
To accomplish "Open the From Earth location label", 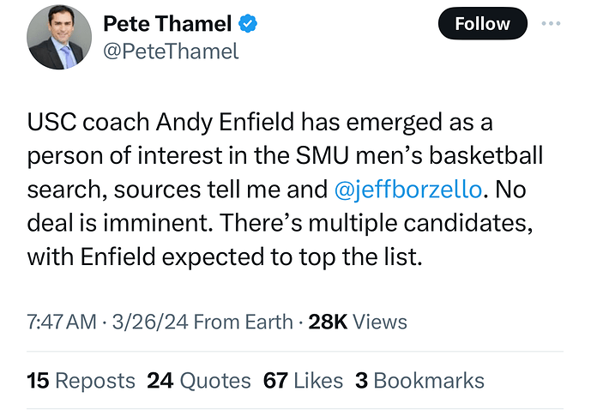I will [x=243, y=323].
